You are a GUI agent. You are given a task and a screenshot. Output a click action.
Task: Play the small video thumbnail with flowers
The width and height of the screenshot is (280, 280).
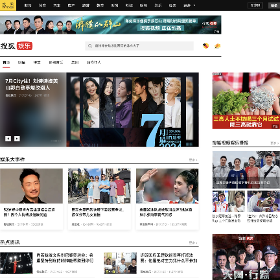tap(264, 202)
